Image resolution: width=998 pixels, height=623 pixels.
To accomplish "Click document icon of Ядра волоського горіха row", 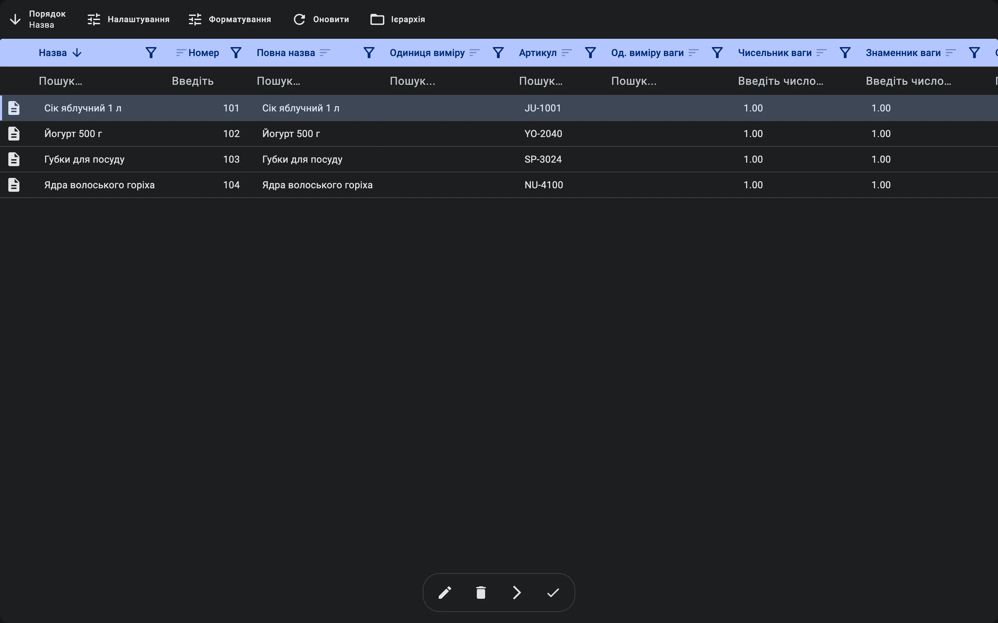I will [x=14, y=184].
